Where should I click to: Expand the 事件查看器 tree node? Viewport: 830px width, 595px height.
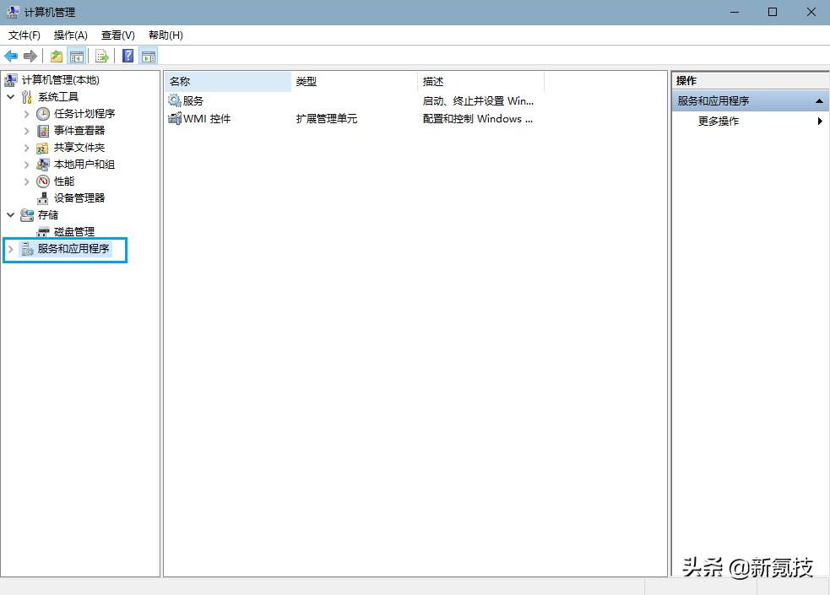coord(26,130)
